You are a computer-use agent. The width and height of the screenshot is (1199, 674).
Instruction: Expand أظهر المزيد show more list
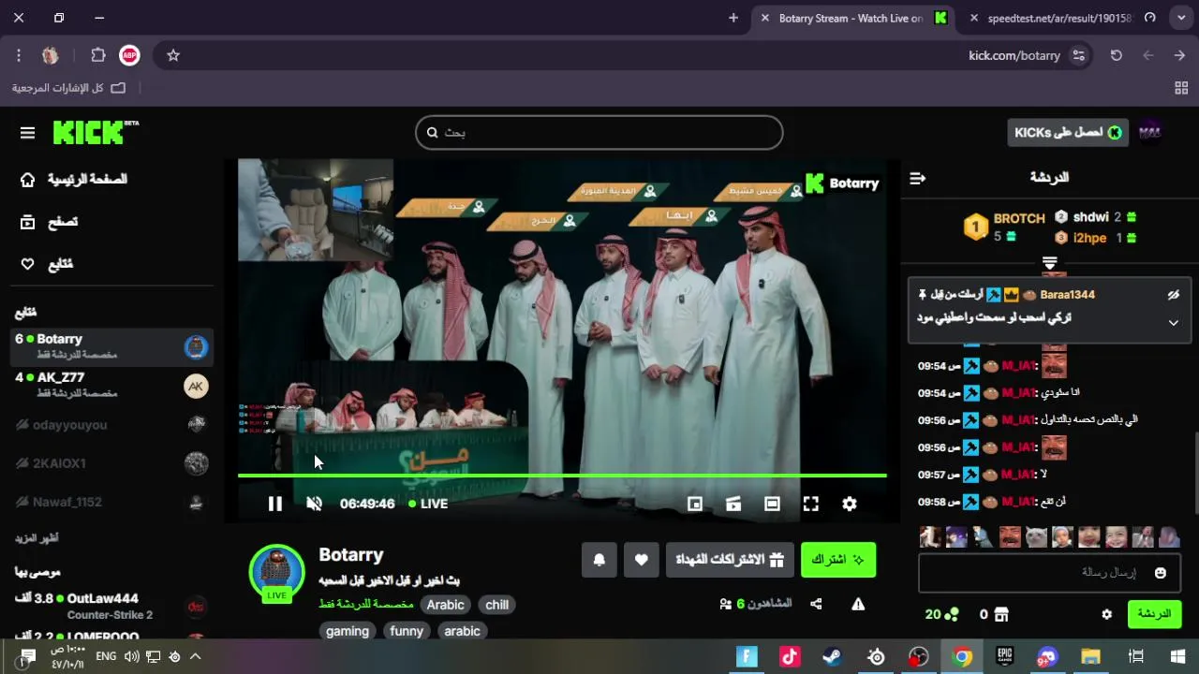37,538
